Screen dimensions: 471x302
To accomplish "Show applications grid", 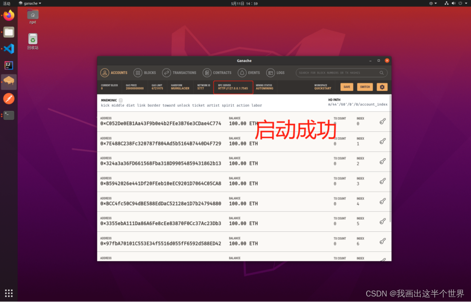I will tap(9, 293).
